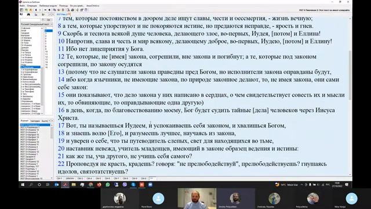Click the last window-layout icon in top toolbar
Viewport: 371px width, 209px height.
point(86,10)
